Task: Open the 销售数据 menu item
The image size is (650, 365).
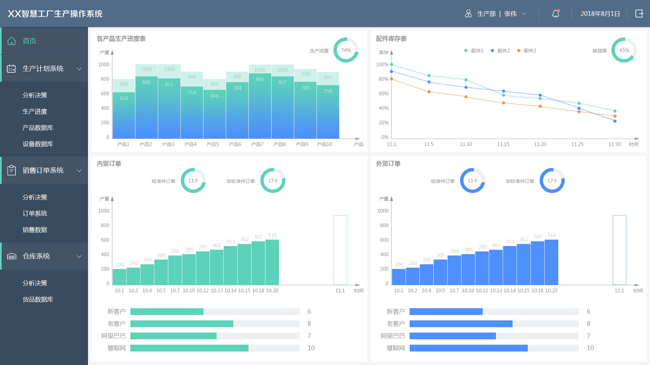Action: pos(35,230)
